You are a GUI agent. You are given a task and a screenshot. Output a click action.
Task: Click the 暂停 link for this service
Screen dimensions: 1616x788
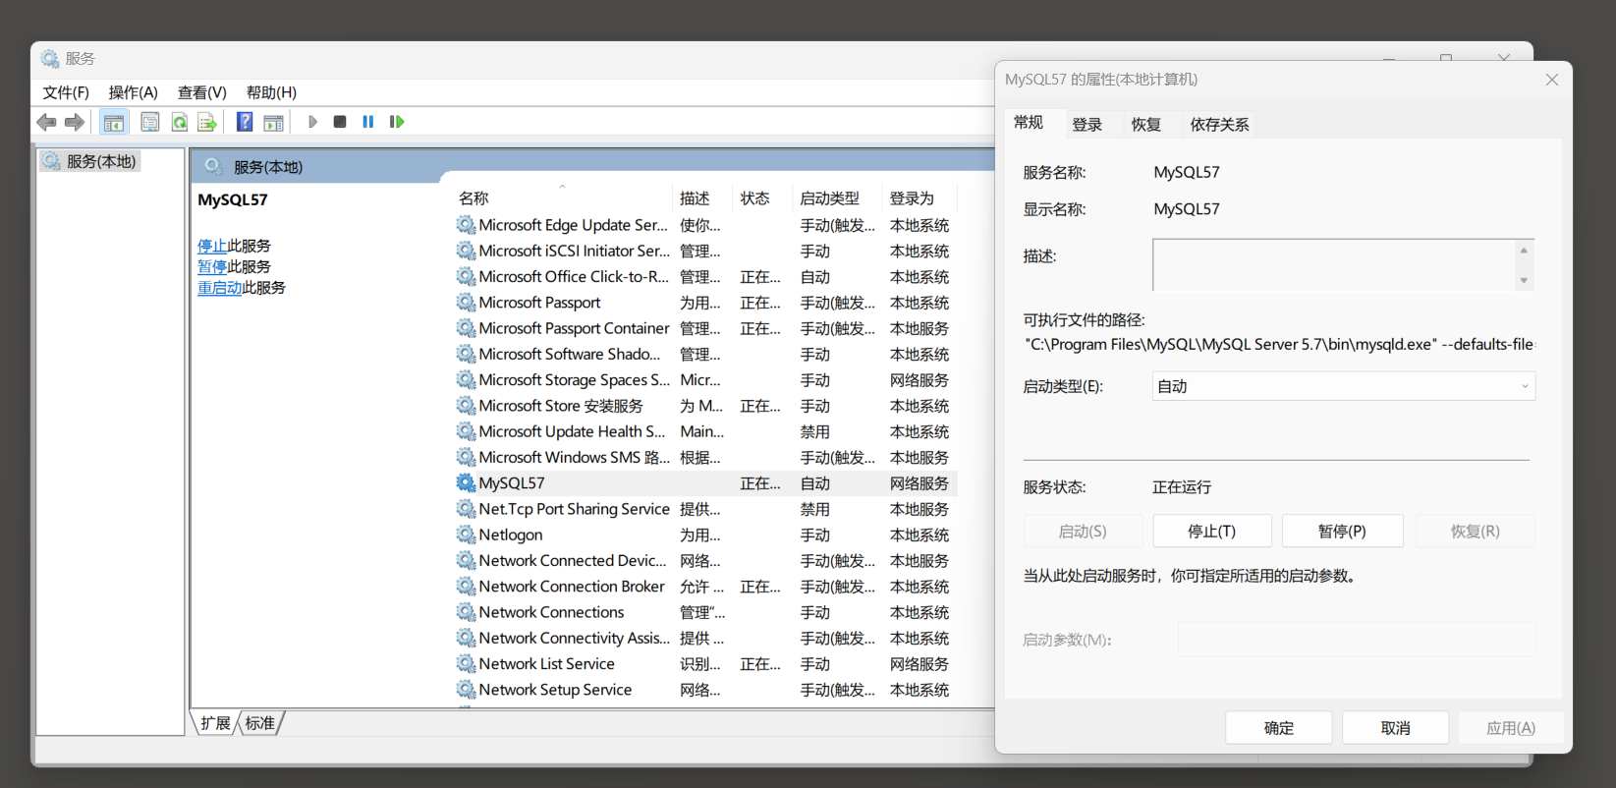(x=211, y=266)
